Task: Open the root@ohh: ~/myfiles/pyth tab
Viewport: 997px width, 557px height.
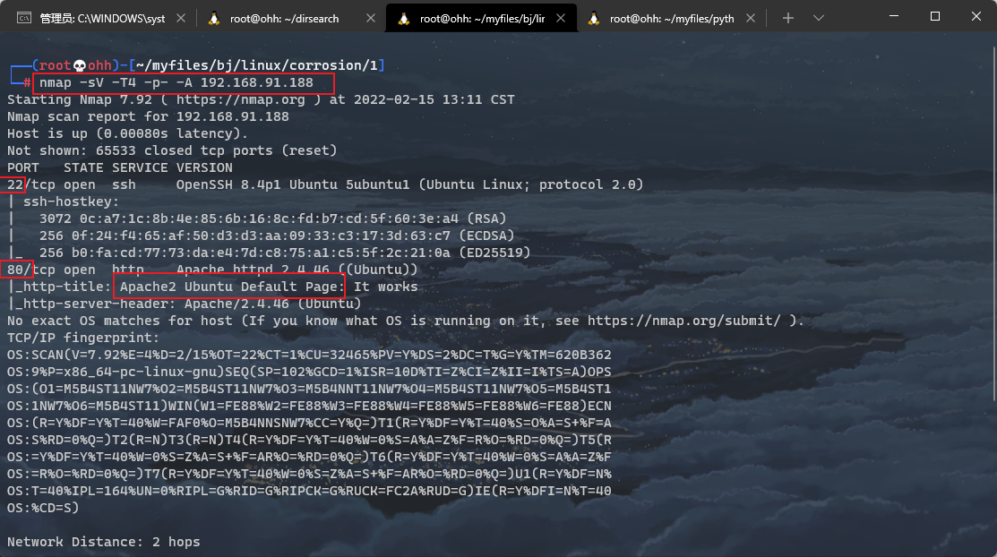Action: tap(672, 19)
